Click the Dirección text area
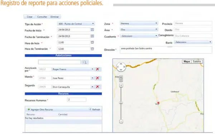The height and width of the screenshot is (134, 215). click(166, 50)
